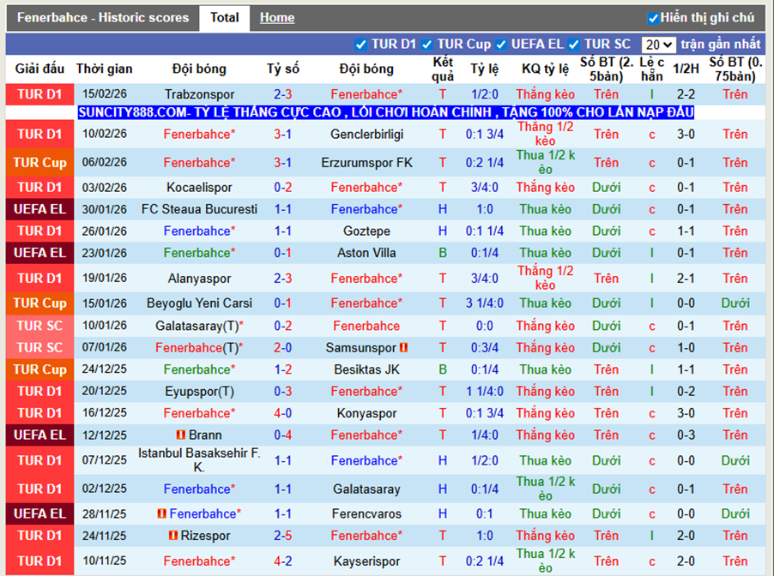Click the 3 1/4:0 odds value
The width and height of the screenshot is (774, 576).
tap(485, 303)
